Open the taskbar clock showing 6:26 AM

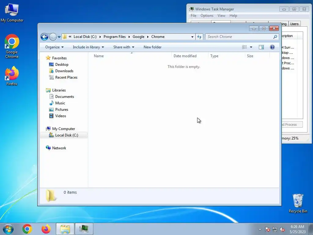point(297,229)
